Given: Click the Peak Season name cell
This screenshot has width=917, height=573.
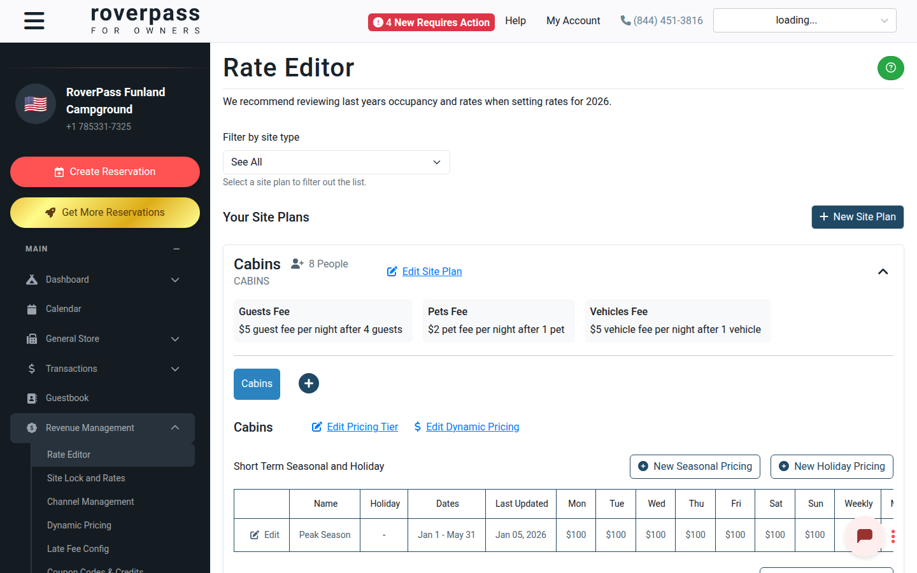Looking at the screenshot, I should click(x=325, y=535).
